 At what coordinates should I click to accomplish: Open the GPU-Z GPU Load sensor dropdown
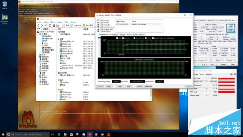[207, 92]
